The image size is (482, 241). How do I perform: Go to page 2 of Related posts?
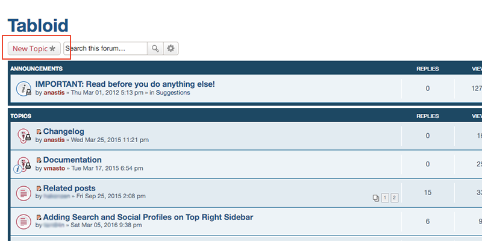point(395,198)
